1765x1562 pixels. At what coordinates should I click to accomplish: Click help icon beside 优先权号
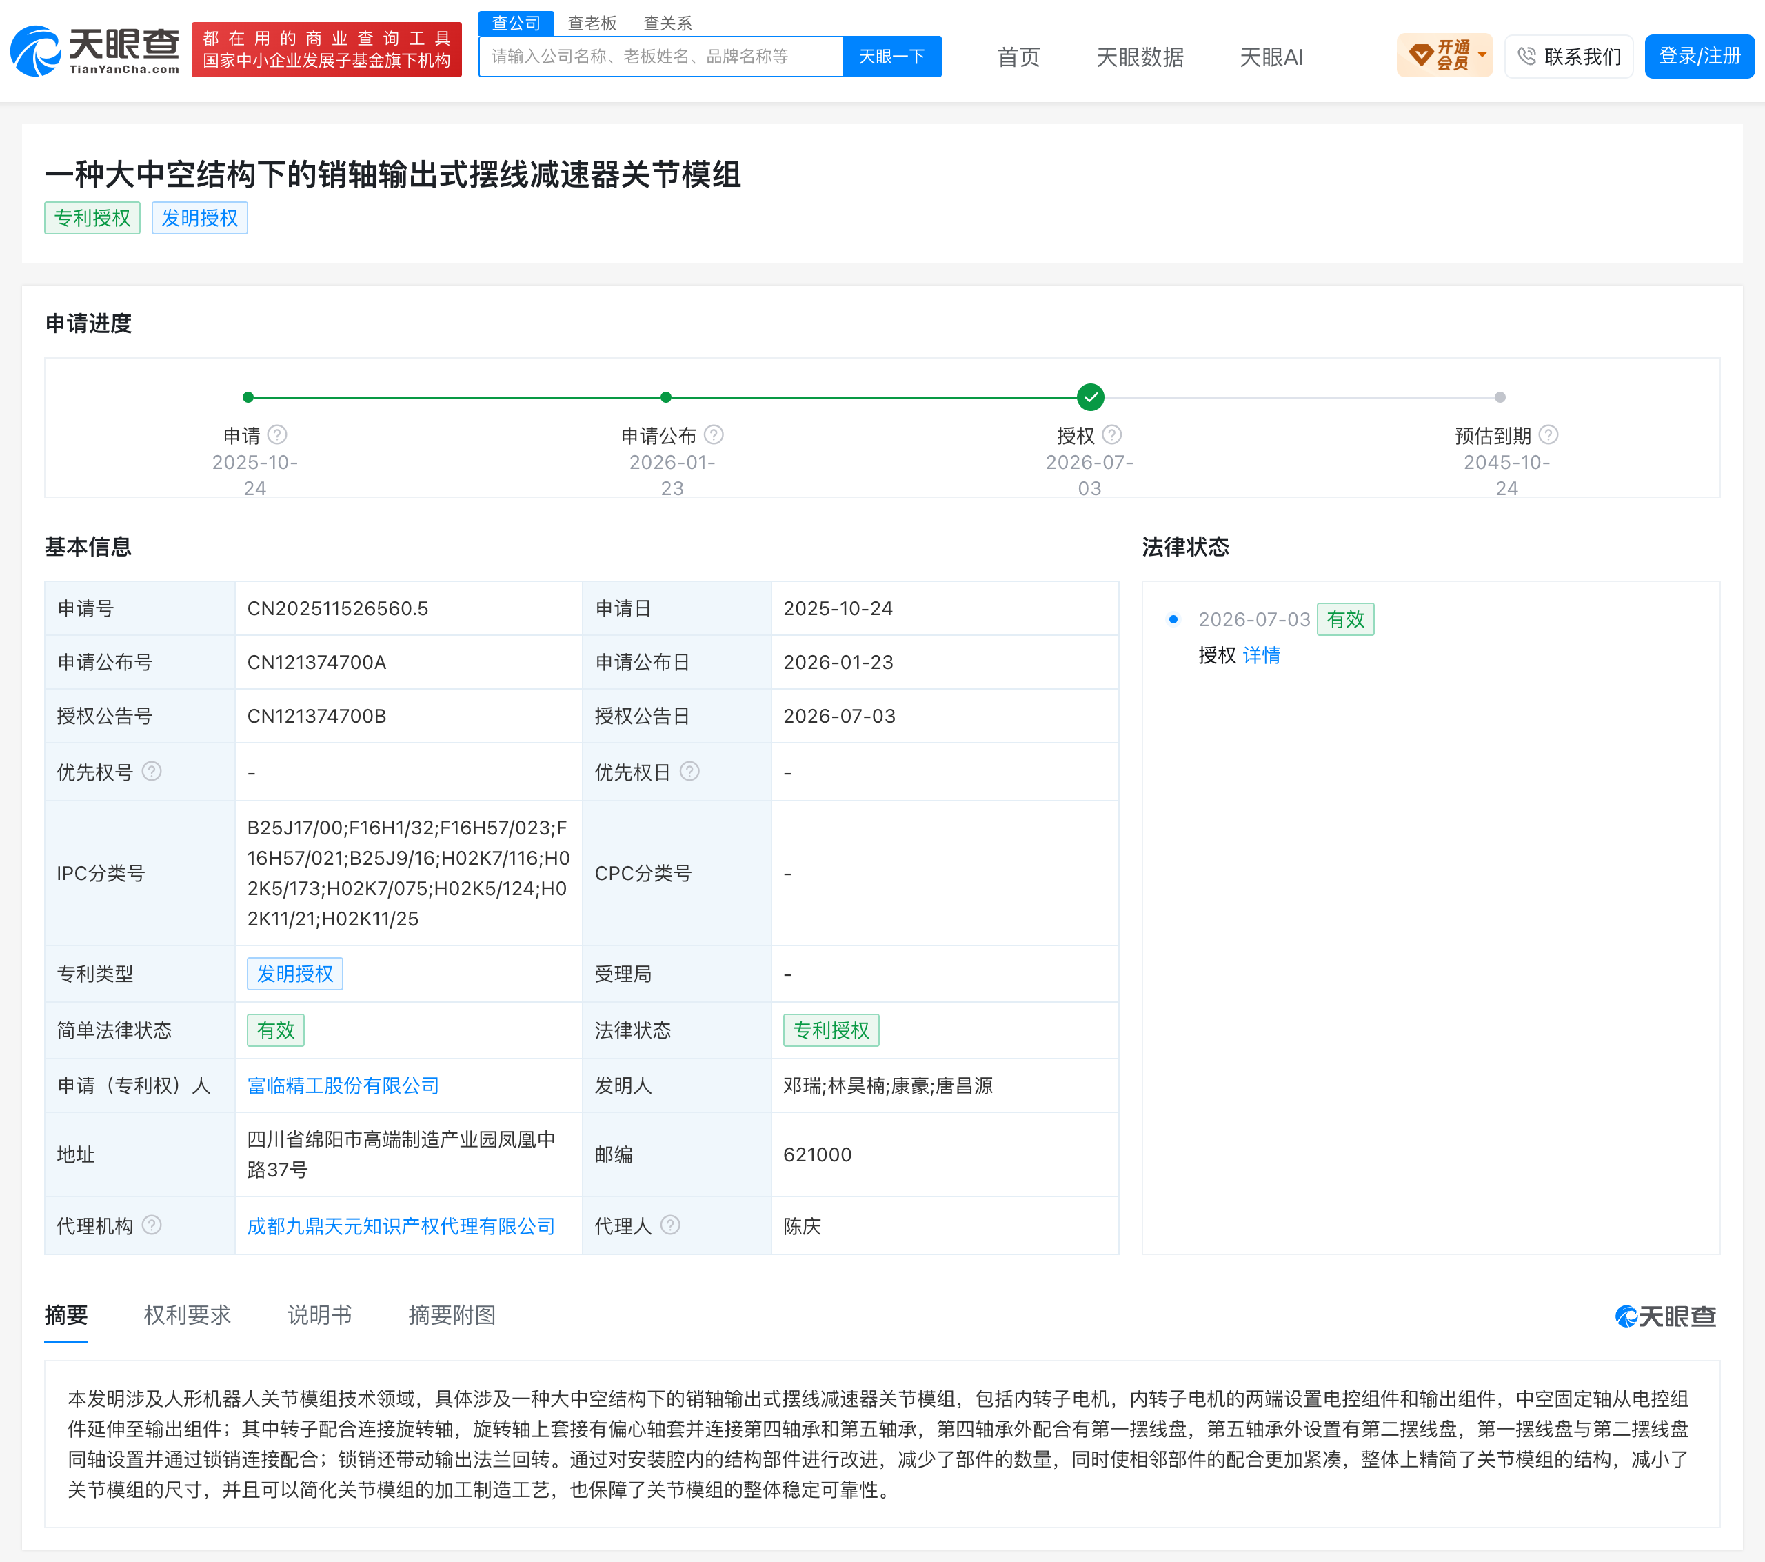click(152, 772)
